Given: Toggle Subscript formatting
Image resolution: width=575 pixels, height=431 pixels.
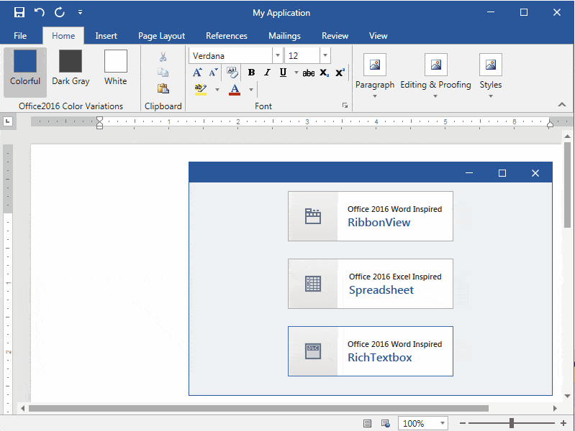Looking at the screenshot, I should [x=324, y=73].
